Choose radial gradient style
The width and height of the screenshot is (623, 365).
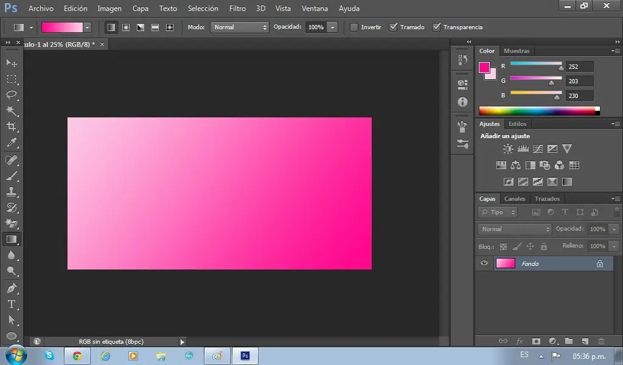click(126, 27)
